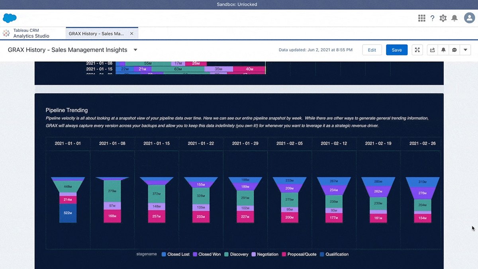Click the Closed Lost legend color swatch

point(164,254)
